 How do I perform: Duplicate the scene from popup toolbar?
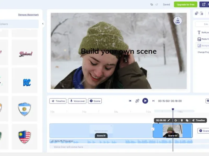187,120
